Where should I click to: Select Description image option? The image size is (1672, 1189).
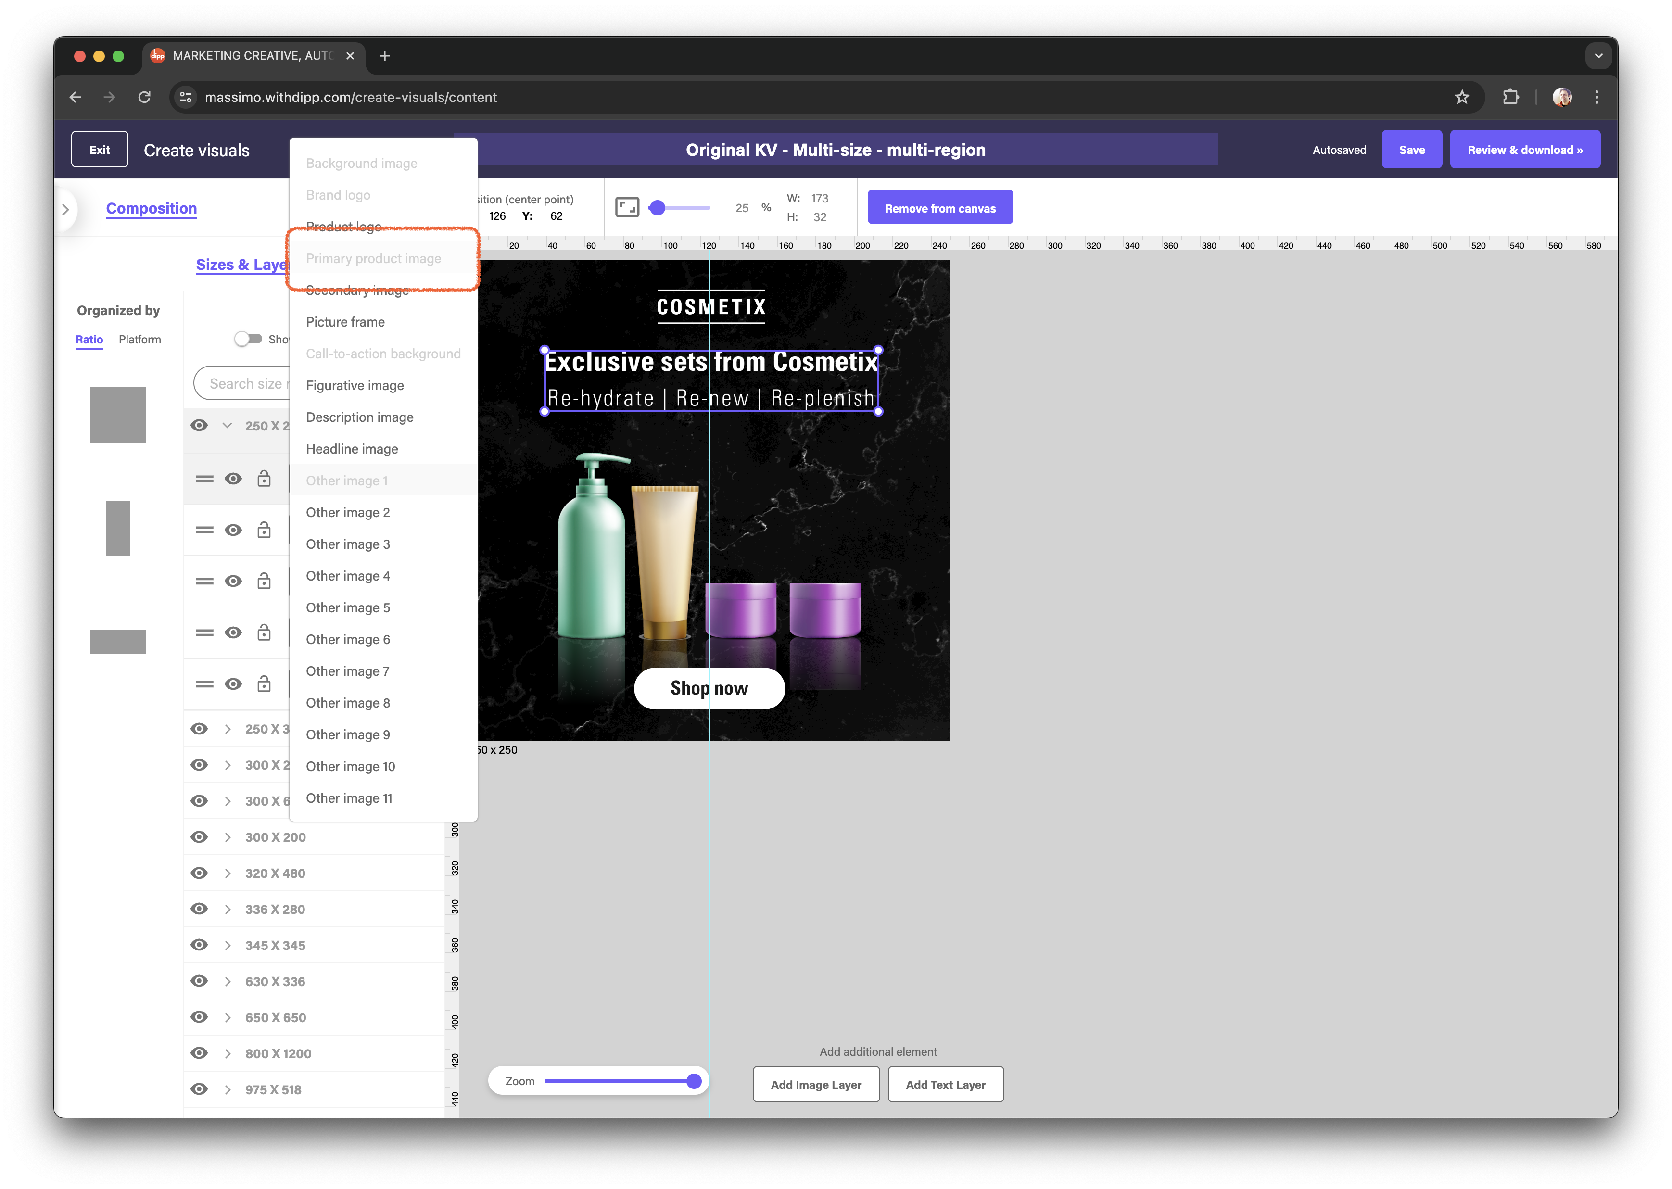click(x=383, y=417)
